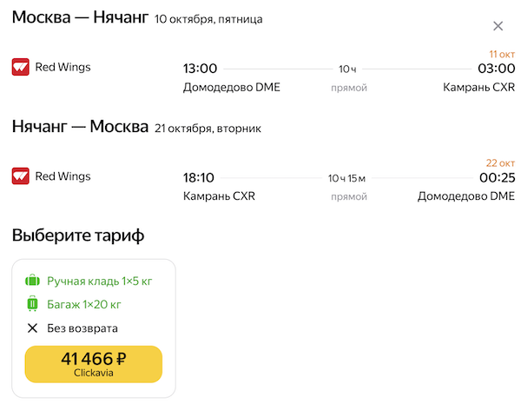Click 'Багаж 1×20 кг' label

tap(84, 304)
